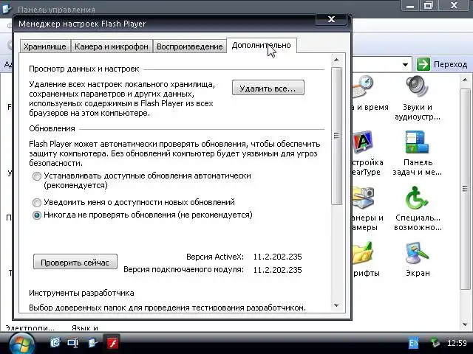Click the Обновления section heading

click(x=52, y=128)
